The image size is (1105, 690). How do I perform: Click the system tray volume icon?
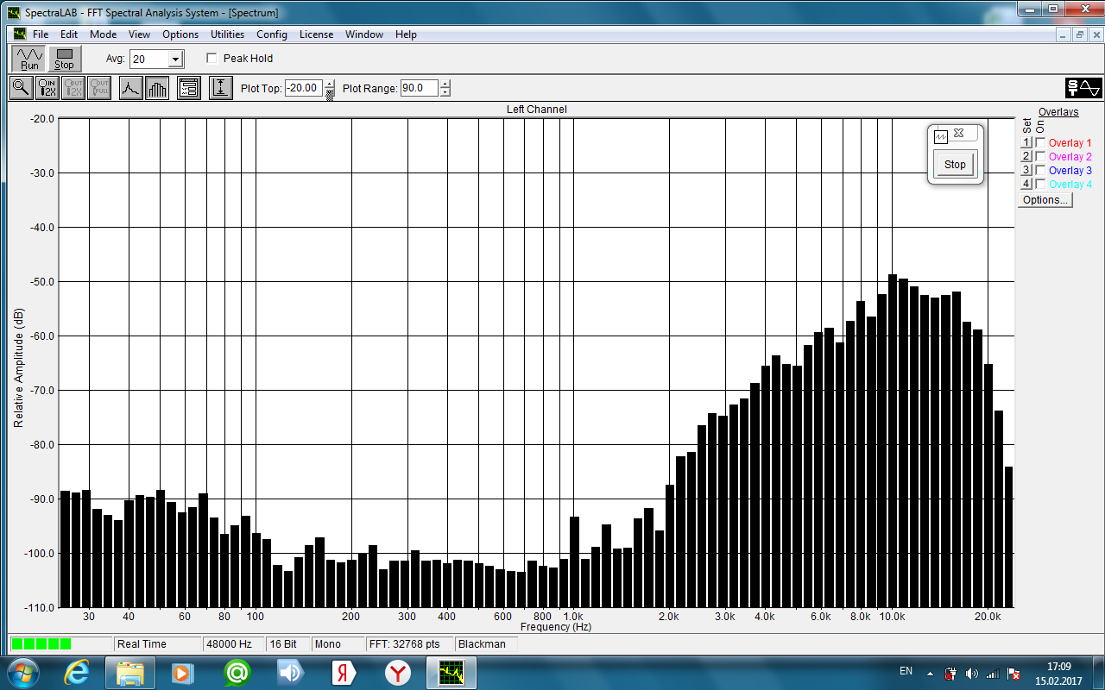pyautogui.click(x=972, y=673)
